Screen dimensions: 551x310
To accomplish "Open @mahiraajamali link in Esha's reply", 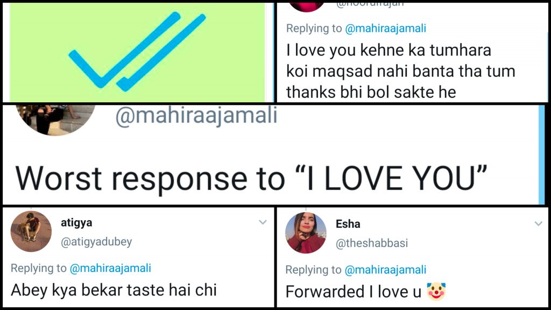I will click(385, 270).
